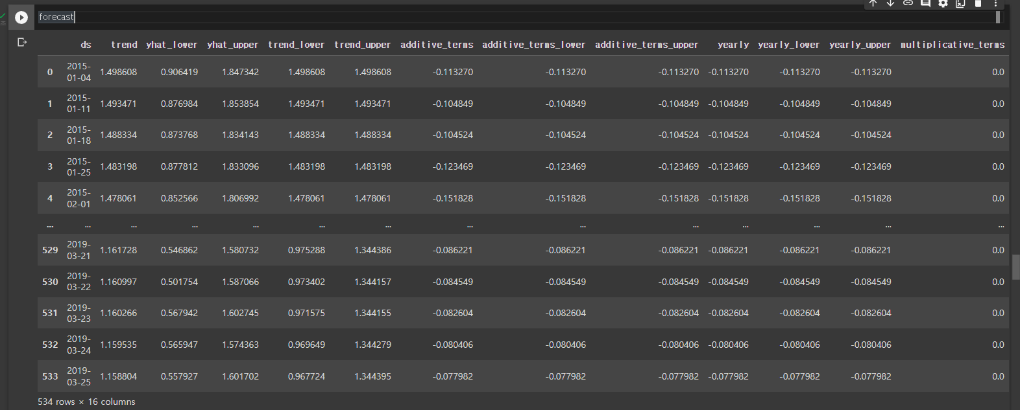Viewport: 1020px width, 410px height.
Task: Add a comment to the cell
Action: pyautogui.click(x=926, y=3)
